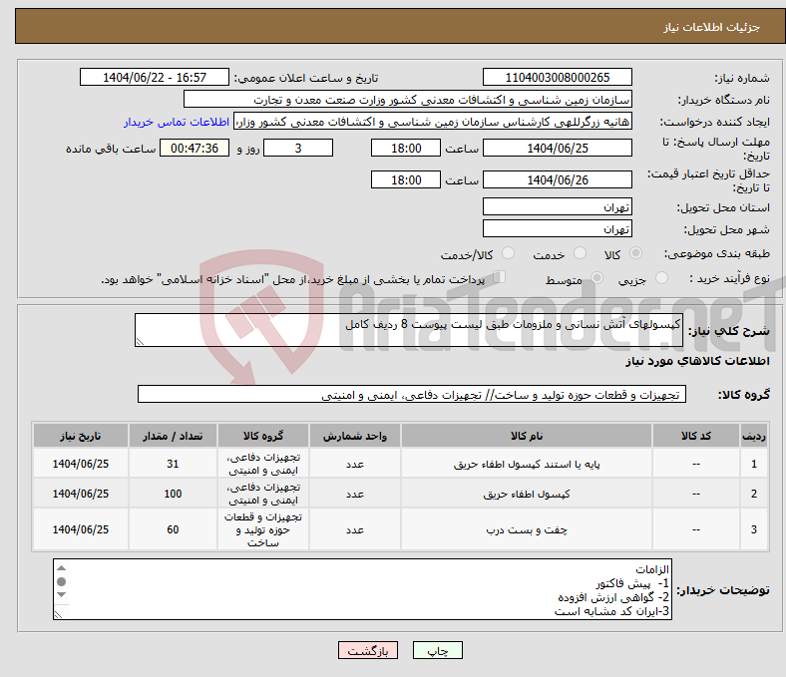The height and width of the screenshot is (677, 786).
Task: Click the عدد unit cell in row 2
Action: pos(355,494)
